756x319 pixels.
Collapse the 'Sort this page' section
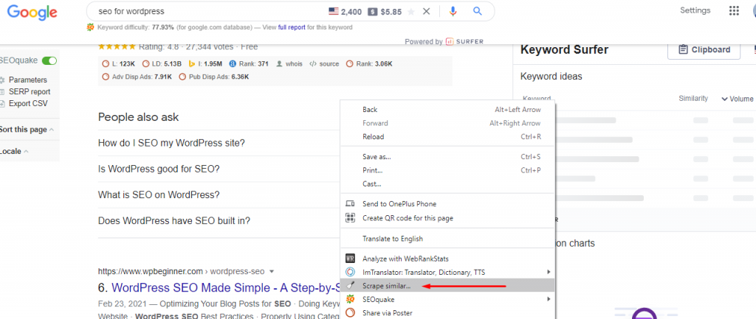coord(27,130)
